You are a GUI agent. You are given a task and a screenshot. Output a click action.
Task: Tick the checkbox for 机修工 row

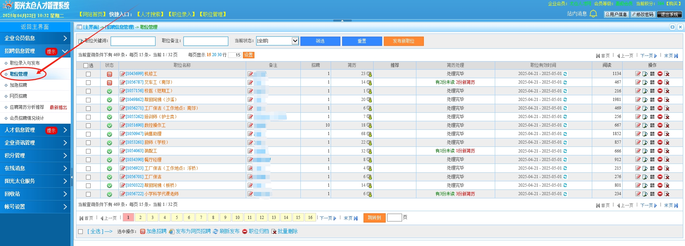pos(88,74)
